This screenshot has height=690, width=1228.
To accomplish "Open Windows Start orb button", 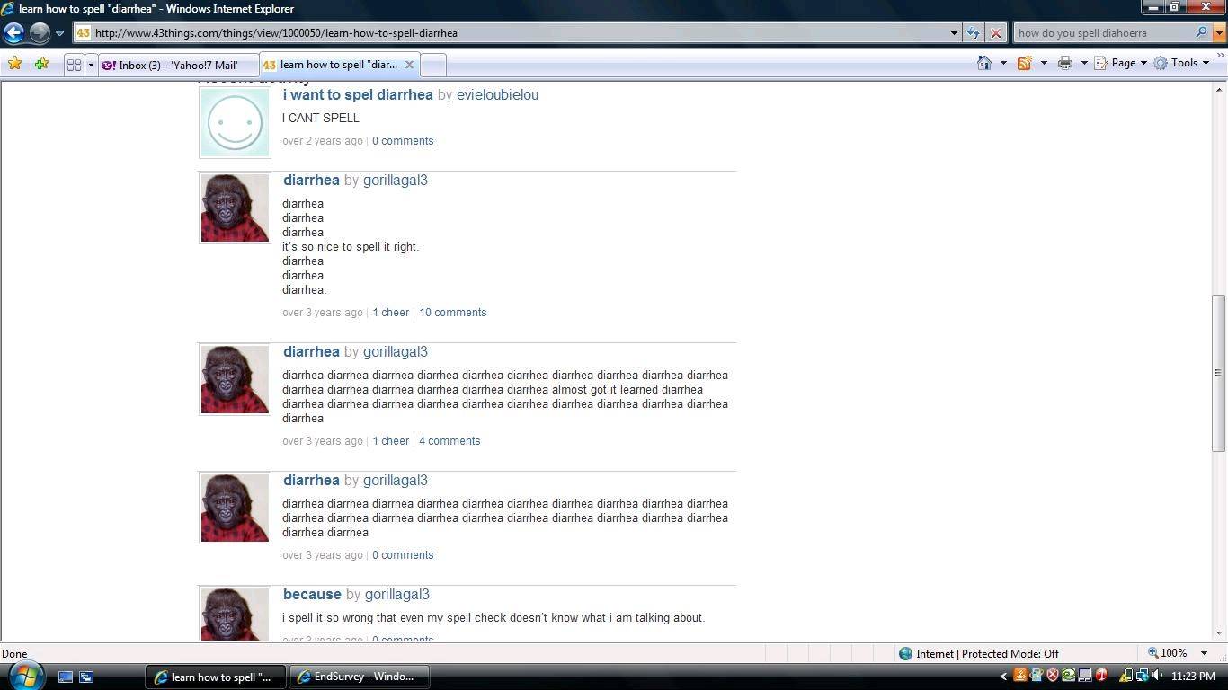I will [24, 675].
